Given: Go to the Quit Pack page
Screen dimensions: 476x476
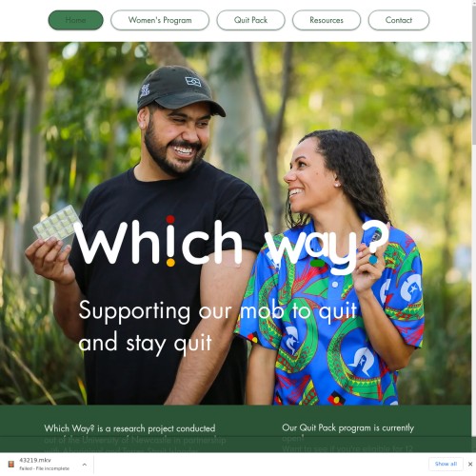Looking at the screenshot, I should (x=250, y=20).
